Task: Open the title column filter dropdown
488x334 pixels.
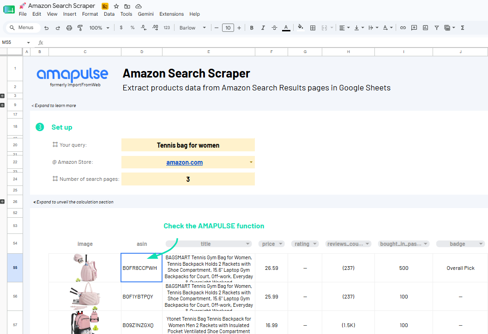Action: coord(248,244)
